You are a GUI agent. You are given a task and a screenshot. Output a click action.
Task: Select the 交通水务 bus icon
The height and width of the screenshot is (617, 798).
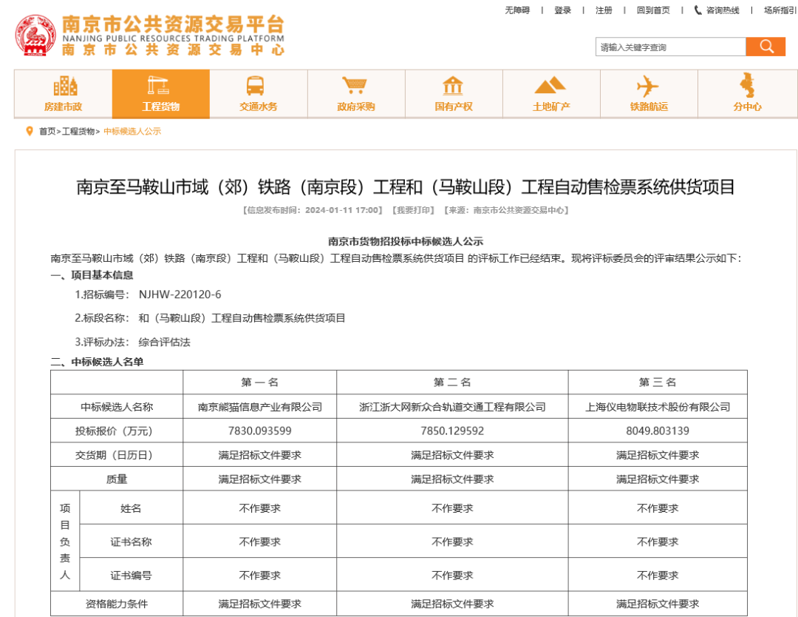257,86
